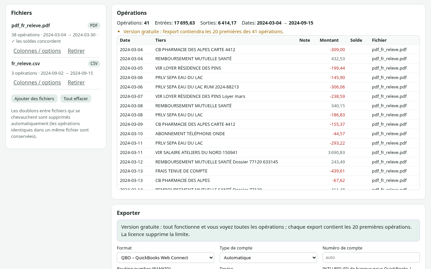
Task: Select the FRAIS TENUE DE COMPTE row
Action: [x=268, y=171]
